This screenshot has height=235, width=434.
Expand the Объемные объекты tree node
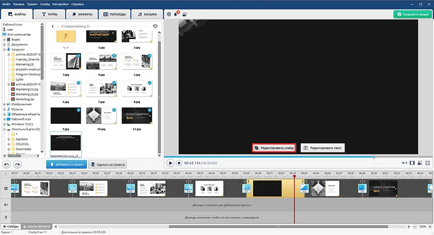[x=4, y=115]
